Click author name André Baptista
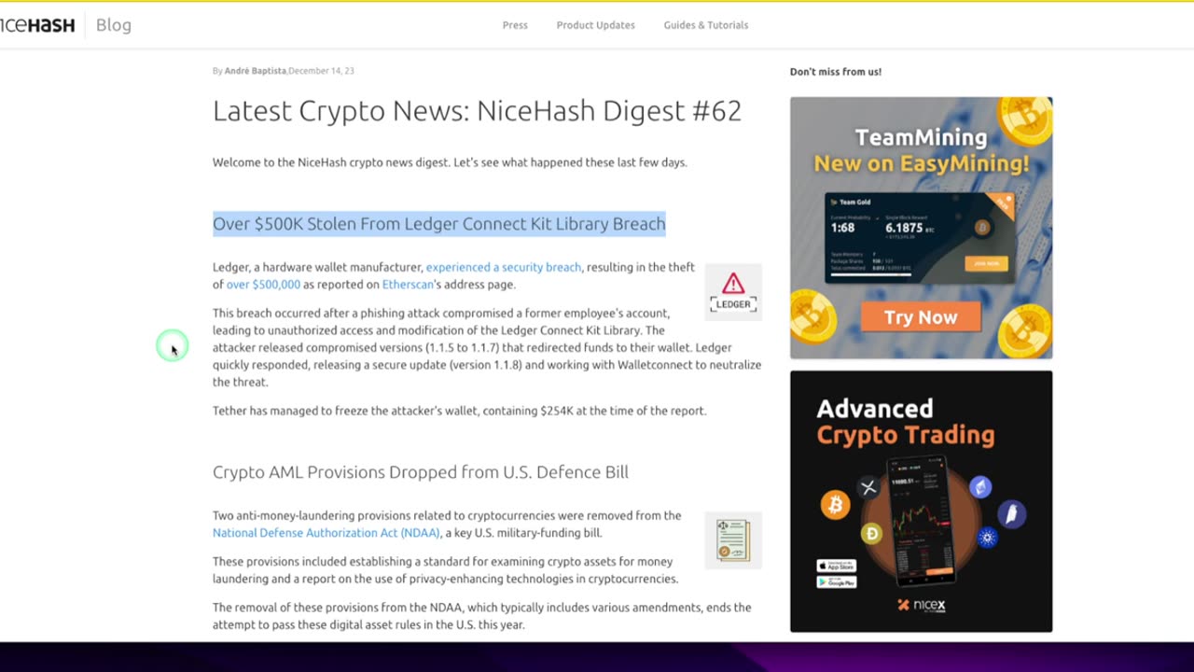 [255, 71]
